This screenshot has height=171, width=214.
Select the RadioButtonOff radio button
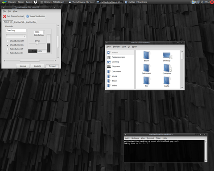[x=8, y=49]
